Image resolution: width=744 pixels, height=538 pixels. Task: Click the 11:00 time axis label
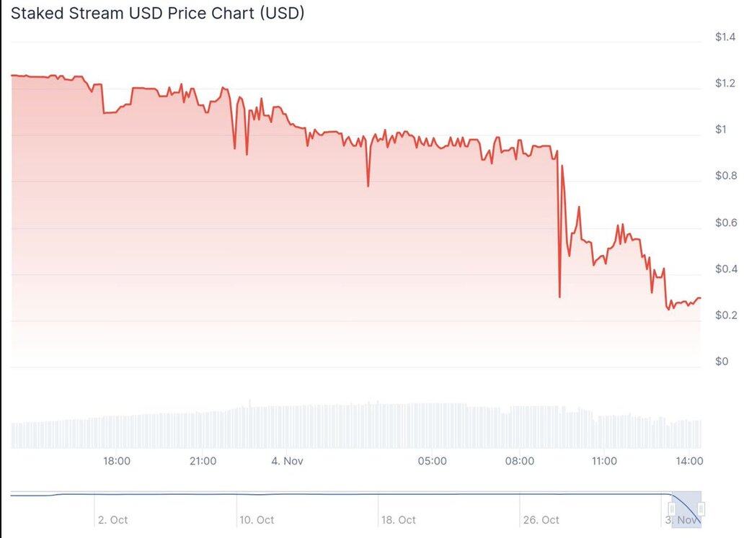click(x=603, y=461)
